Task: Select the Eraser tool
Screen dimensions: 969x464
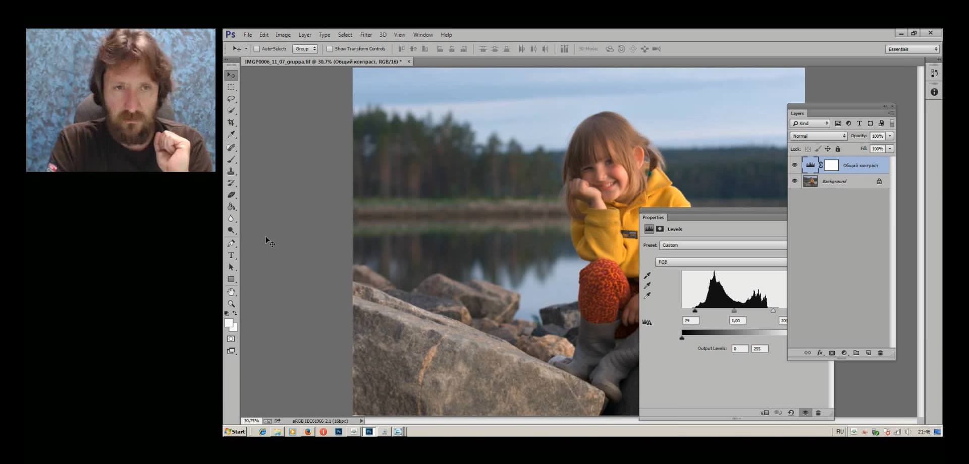Action: pos(231,195)
